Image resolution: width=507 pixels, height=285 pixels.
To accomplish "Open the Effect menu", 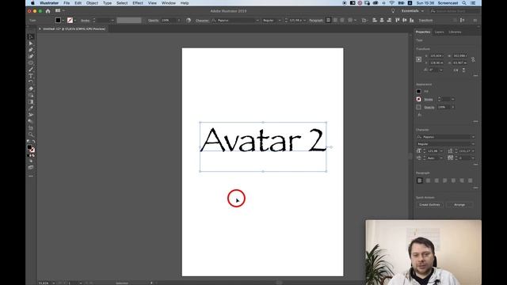I will (138, 3).
